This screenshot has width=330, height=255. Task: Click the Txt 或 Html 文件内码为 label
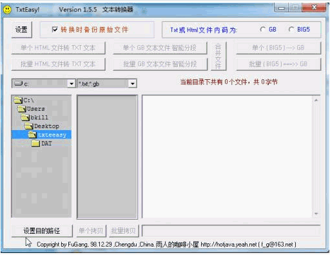(x=204, y=30)
